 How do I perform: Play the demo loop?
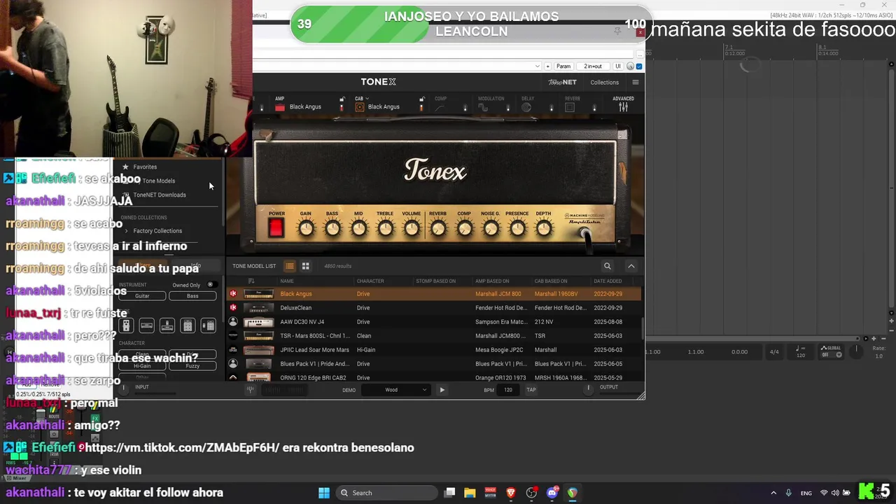[442, 390]
